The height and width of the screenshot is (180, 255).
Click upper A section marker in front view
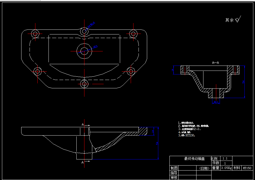click(x=82, y=124)
